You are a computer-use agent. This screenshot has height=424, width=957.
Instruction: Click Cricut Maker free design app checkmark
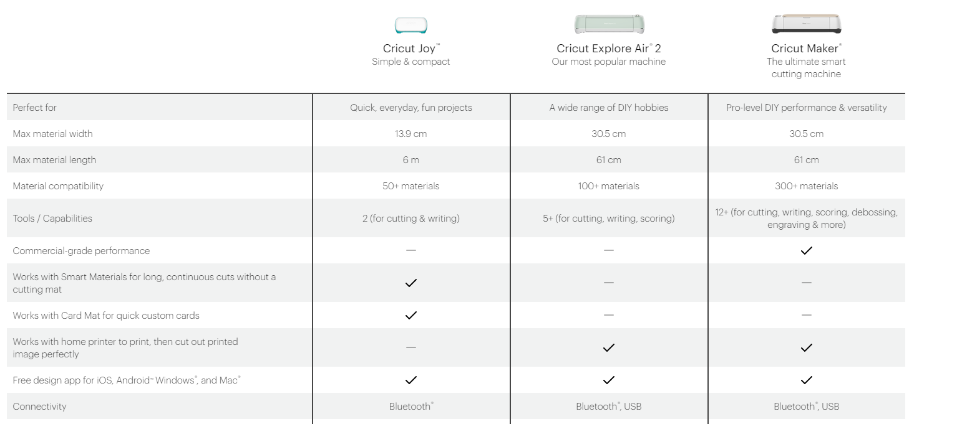click(806, 380)
